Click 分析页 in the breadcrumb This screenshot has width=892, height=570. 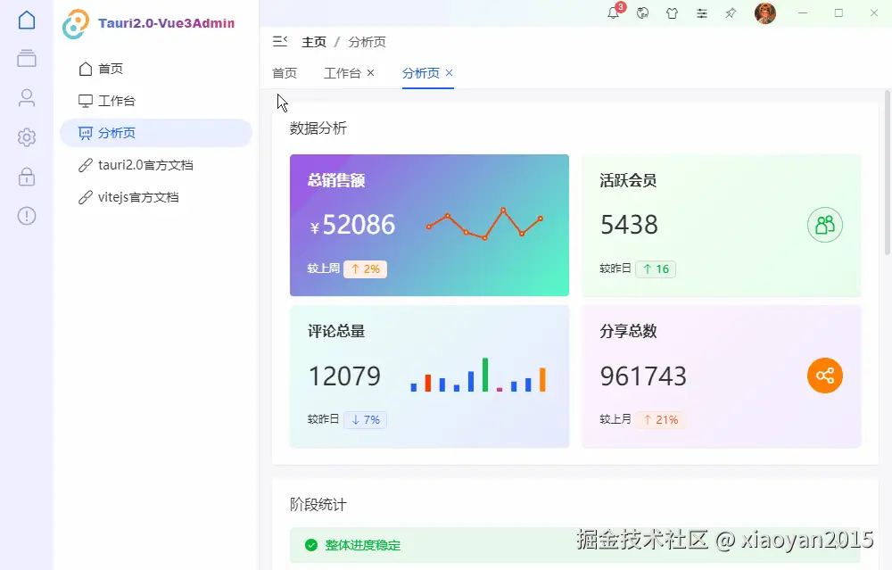pos(367,42)
